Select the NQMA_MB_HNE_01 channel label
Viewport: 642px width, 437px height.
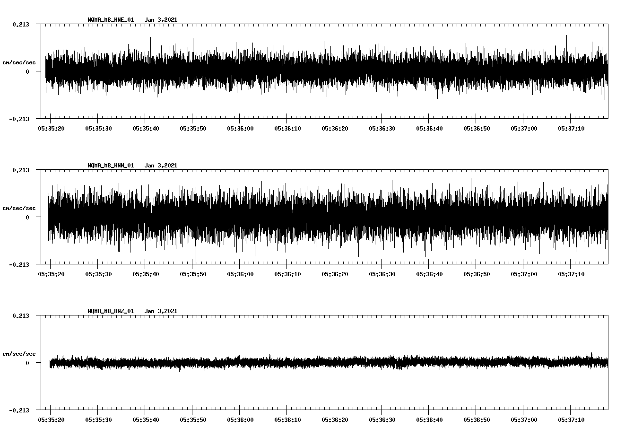pos(110,20)
